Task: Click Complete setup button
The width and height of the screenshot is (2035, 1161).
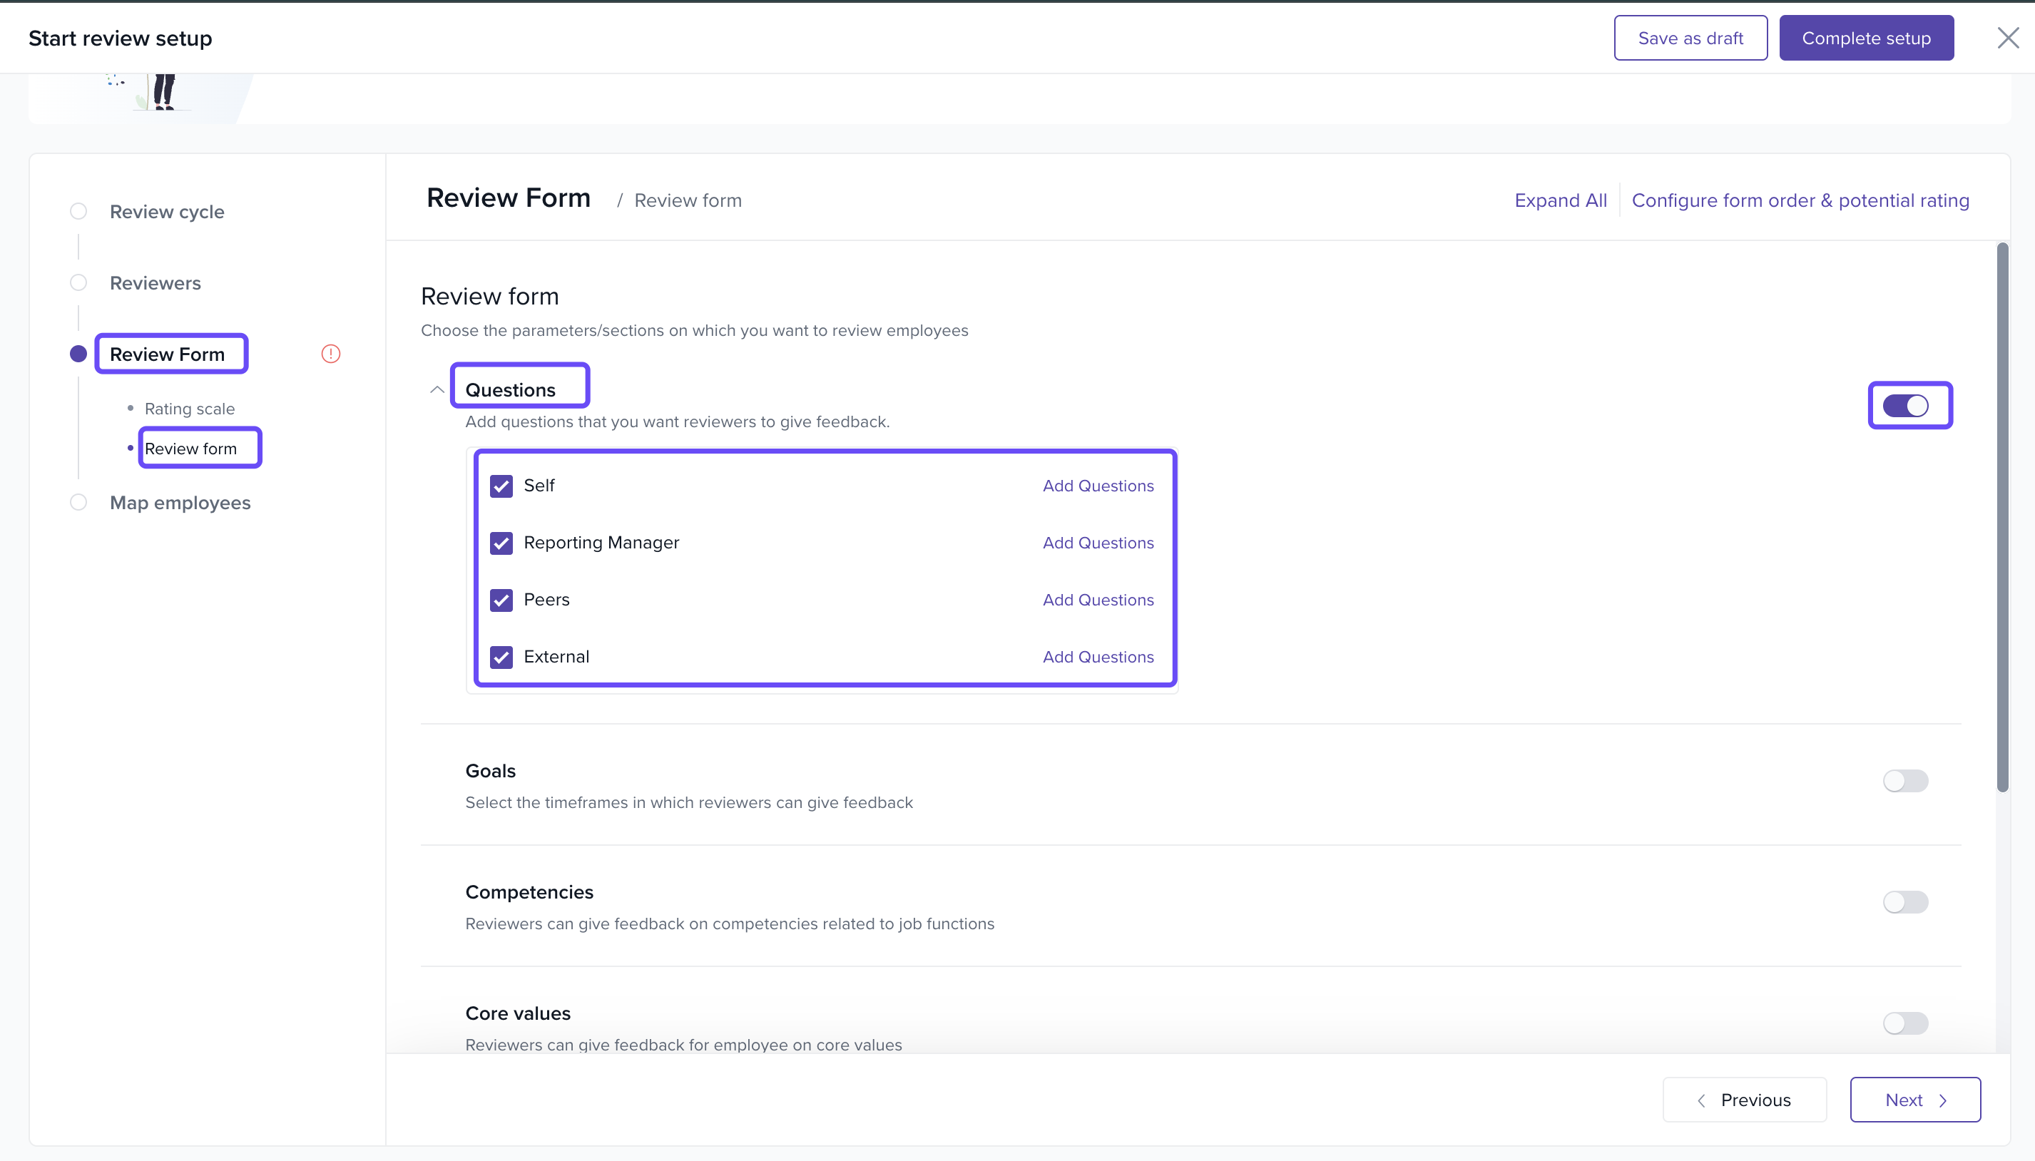Action: (x=1865, y=38)
